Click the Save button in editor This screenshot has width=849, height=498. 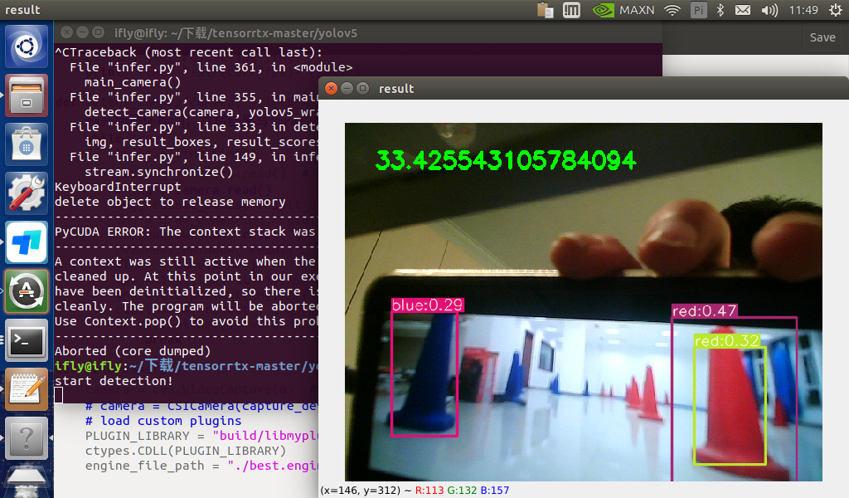pos(822,37)
